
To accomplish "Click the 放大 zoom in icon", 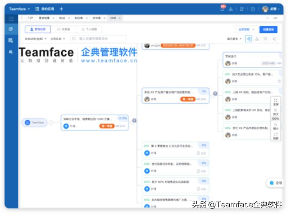I will (x=275, y=110).
